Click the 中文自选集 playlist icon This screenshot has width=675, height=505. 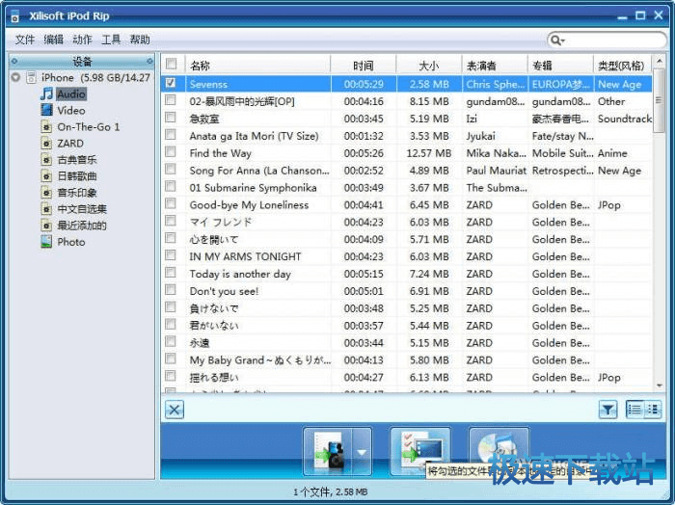click(46, 209)
